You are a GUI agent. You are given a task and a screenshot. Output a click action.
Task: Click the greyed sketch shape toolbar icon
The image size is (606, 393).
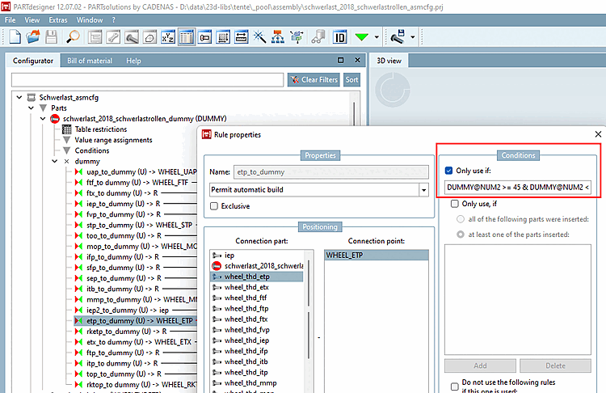[149, 37]
